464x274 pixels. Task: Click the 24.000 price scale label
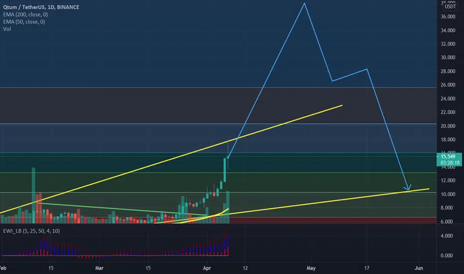coord(448,99)
